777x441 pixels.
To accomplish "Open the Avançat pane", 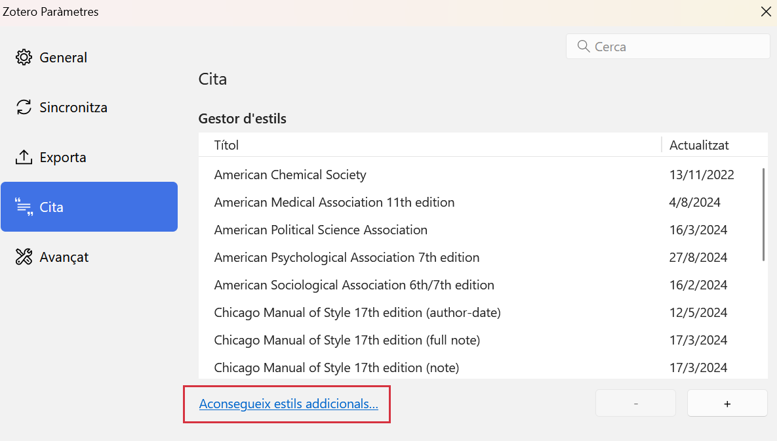I will (x=89, y=257).
